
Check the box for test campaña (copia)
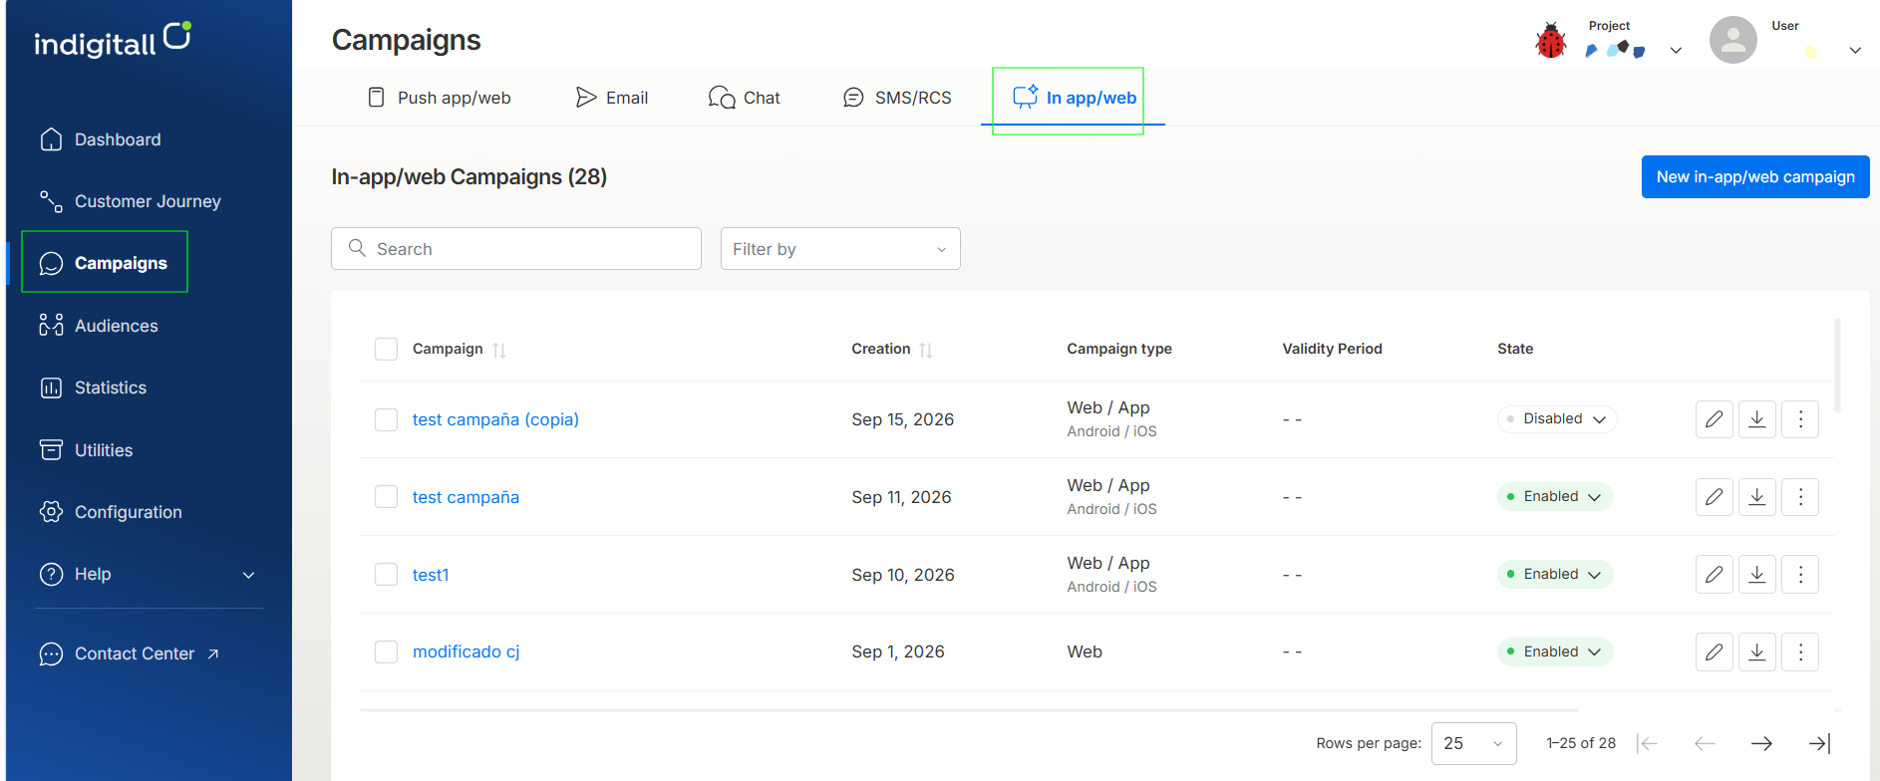click(386, 419)
